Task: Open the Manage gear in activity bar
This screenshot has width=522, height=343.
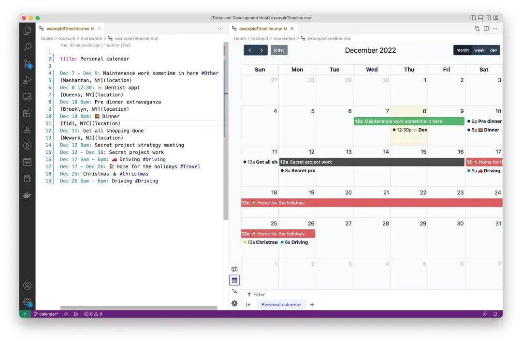Action: pos(27,302)
